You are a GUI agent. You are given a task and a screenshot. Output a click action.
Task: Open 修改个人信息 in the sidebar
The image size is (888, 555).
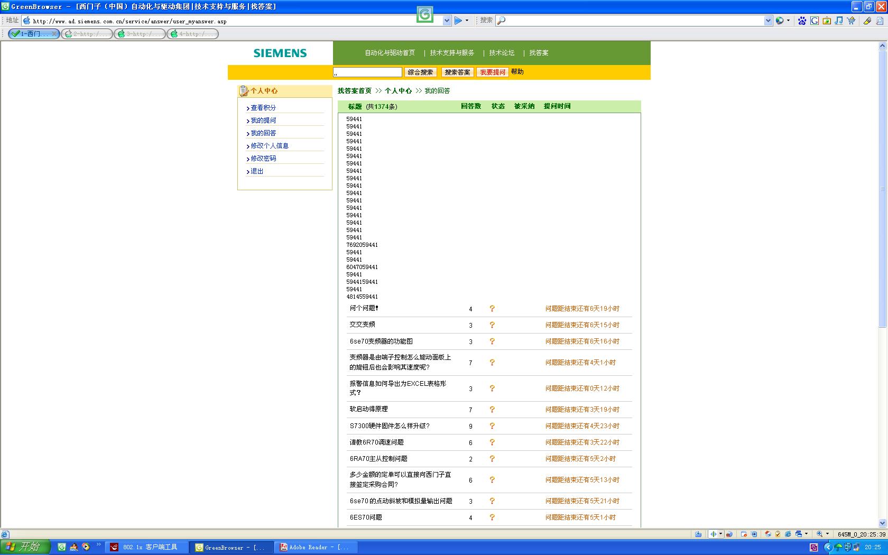coord(270,146)
